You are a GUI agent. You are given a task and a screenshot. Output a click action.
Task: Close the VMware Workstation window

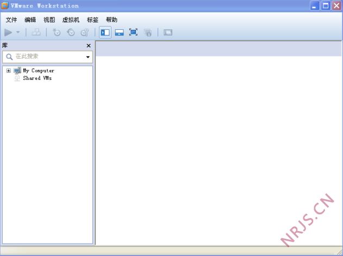[336, 5]
